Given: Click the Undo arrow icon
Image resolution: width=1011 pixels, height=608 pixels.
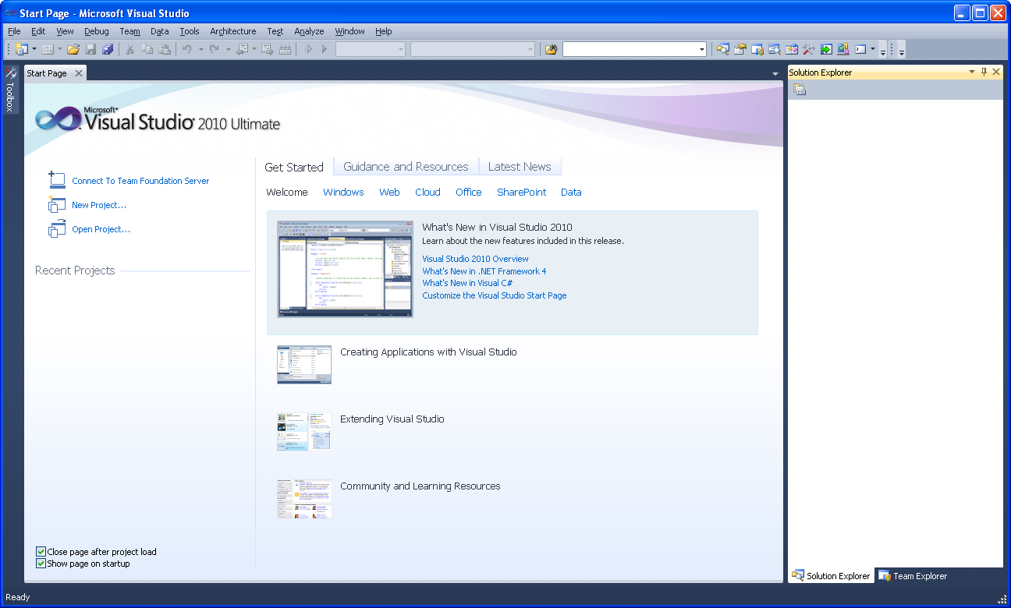Looking at the screenshot, I should 187,49.
